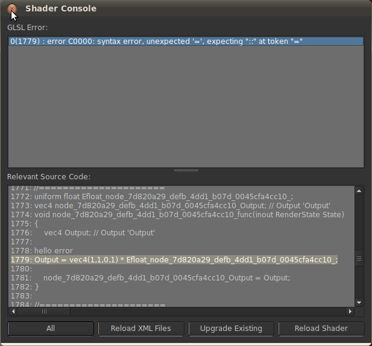Screen dimensions: 372x346
Task: Click the Shader Console title bar
Action: [186, 8]
